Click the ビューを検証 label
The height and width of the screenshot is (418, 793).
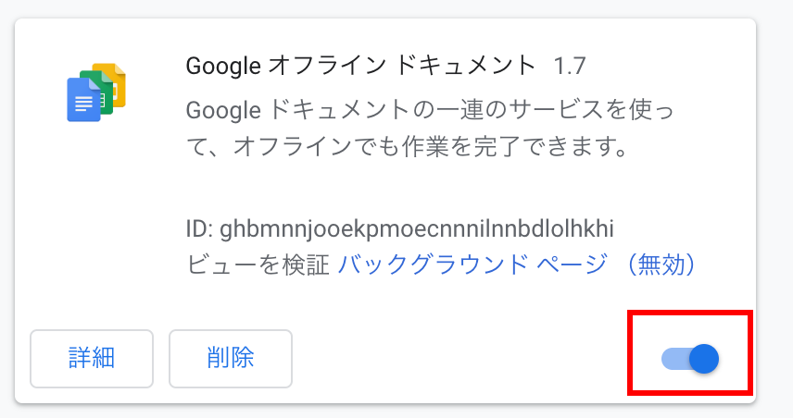tap(258, 264)
